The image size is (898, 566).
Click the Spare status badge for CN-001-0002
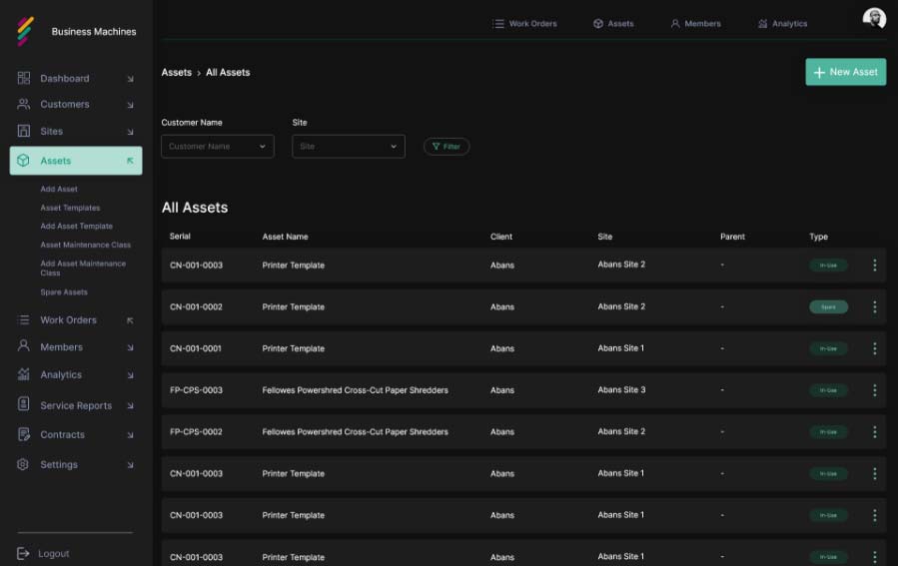(828, 306)
